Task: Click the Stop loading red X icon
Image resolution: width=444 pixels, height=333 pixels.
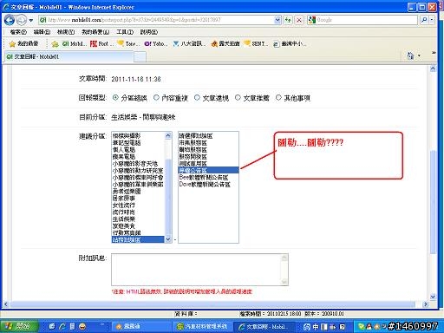Action: click(x=299, y=20)
